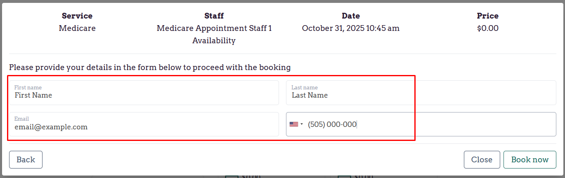The image size is (565, 178).
Task: Click the Service column heading
Action: (x=77, y=16)
